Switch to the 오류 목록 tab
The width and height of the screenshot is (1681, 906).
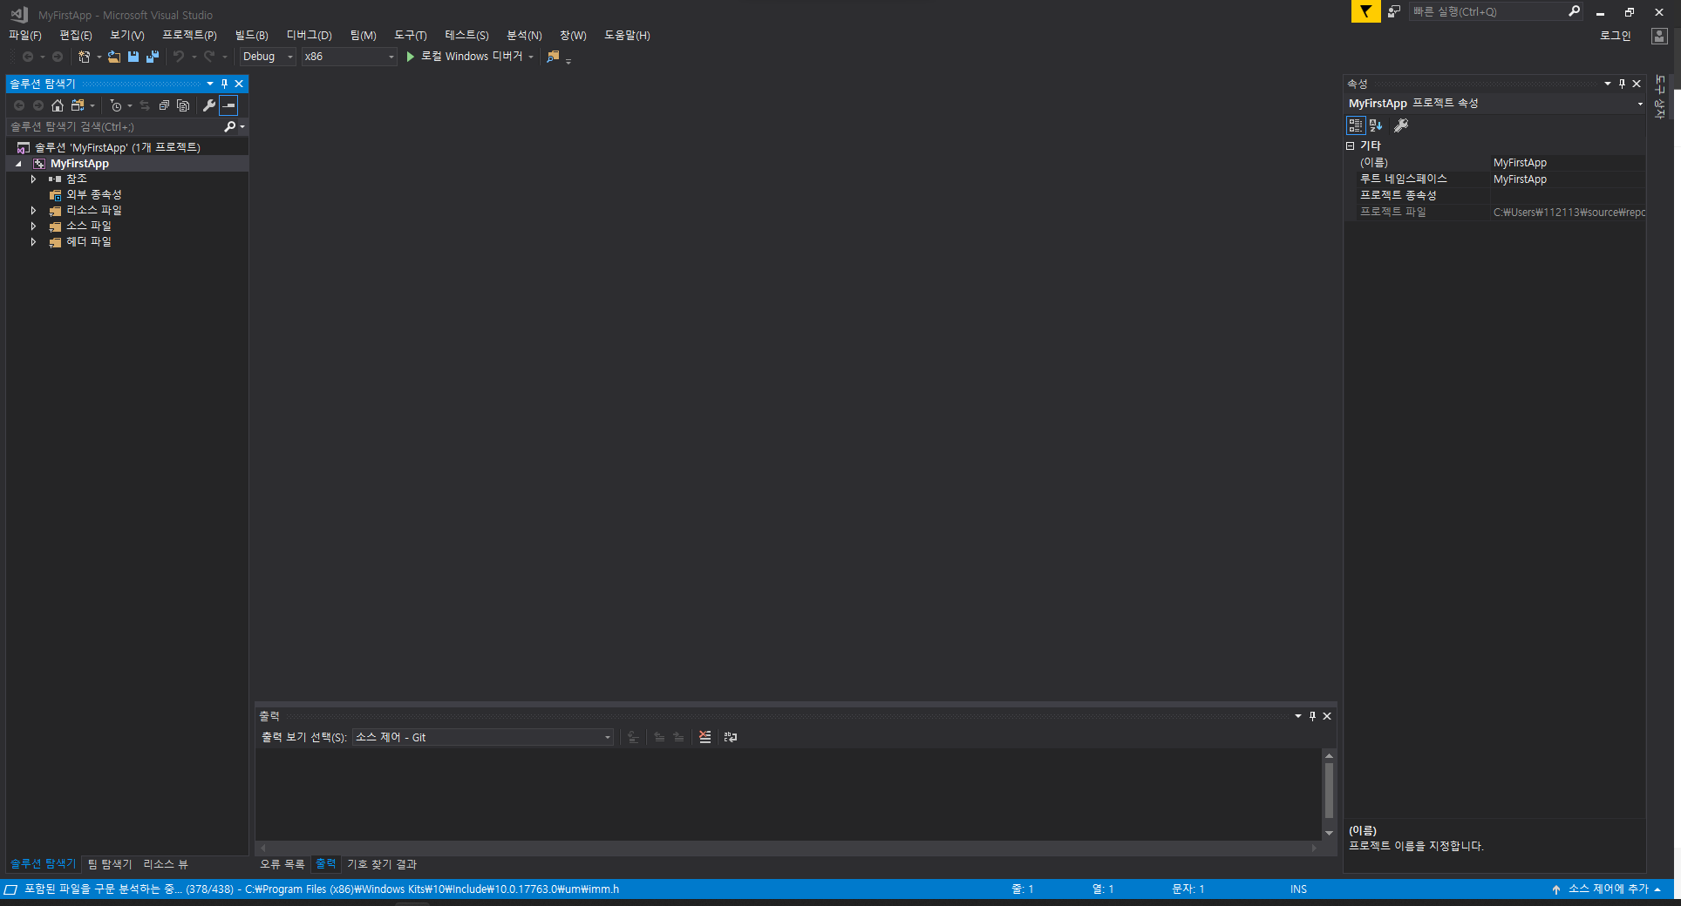point(282,864)
